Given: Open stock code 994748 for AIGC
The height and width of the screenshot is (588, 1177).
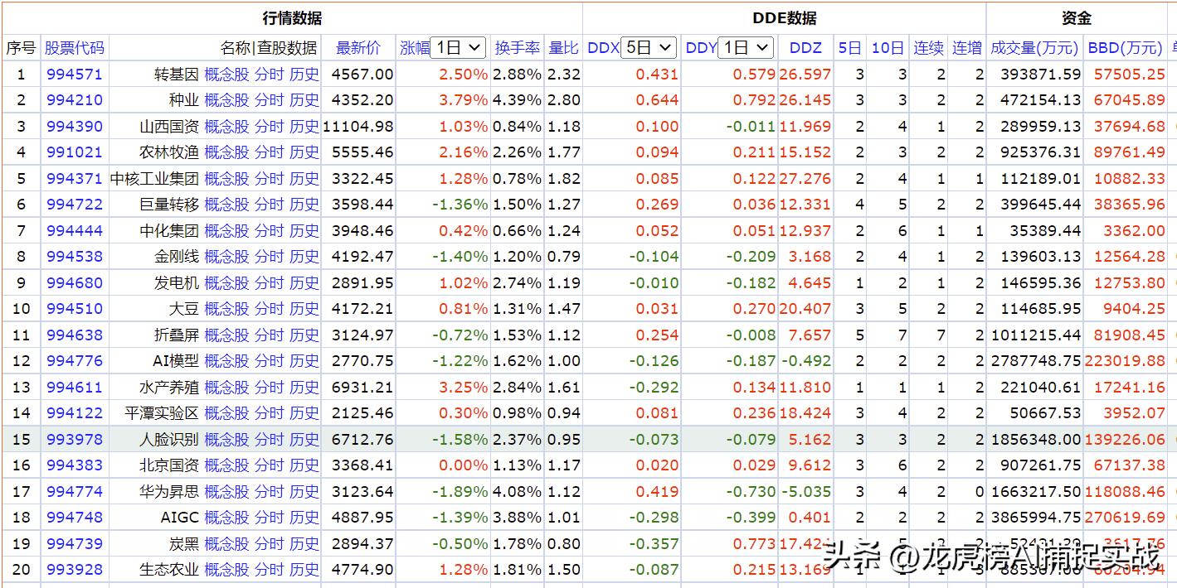Looking at the screenshot, I should coord(73,518).
